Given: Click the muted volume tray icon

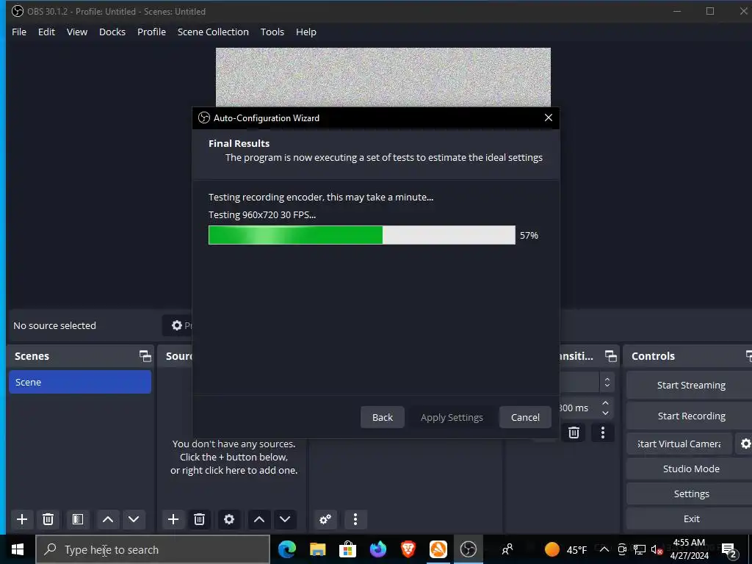Looking at the screenshot, I should 657,550.
